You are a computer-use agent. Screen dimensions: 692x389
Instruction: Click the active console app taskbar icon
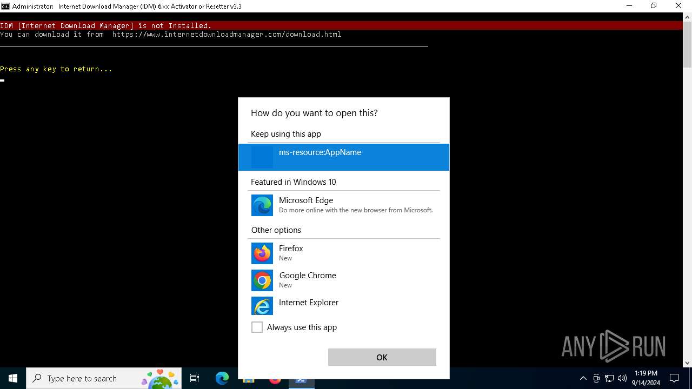click(x=301, y=378)
